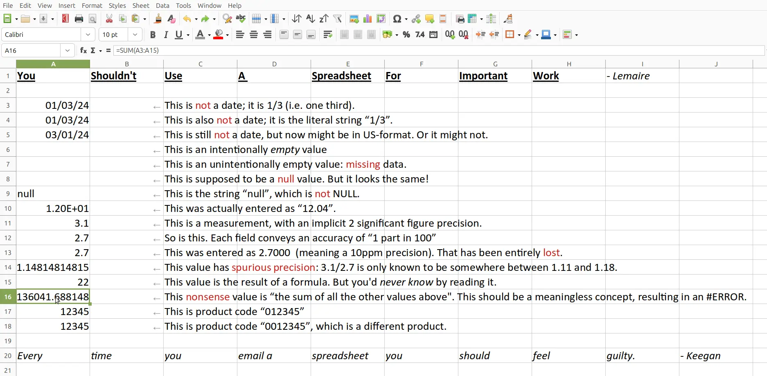This screenshot has height=376, width=767.
Task: Expand the borders style dropdown arrow
Action: click(519, 35)
